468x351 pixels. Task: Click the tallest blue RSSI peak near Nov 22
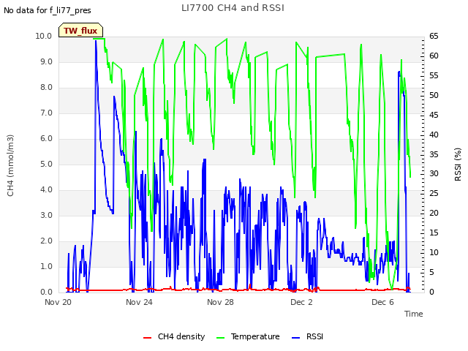point(96,41)
